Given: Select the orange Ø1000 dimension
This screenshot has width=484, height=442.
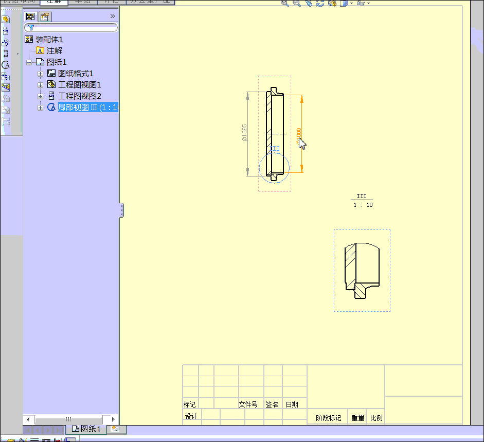Looking at the screenshot, I should (298, 136).
